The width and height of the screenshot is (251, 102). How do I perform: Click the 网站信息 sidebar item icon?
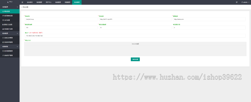click(x=3, y=11)
